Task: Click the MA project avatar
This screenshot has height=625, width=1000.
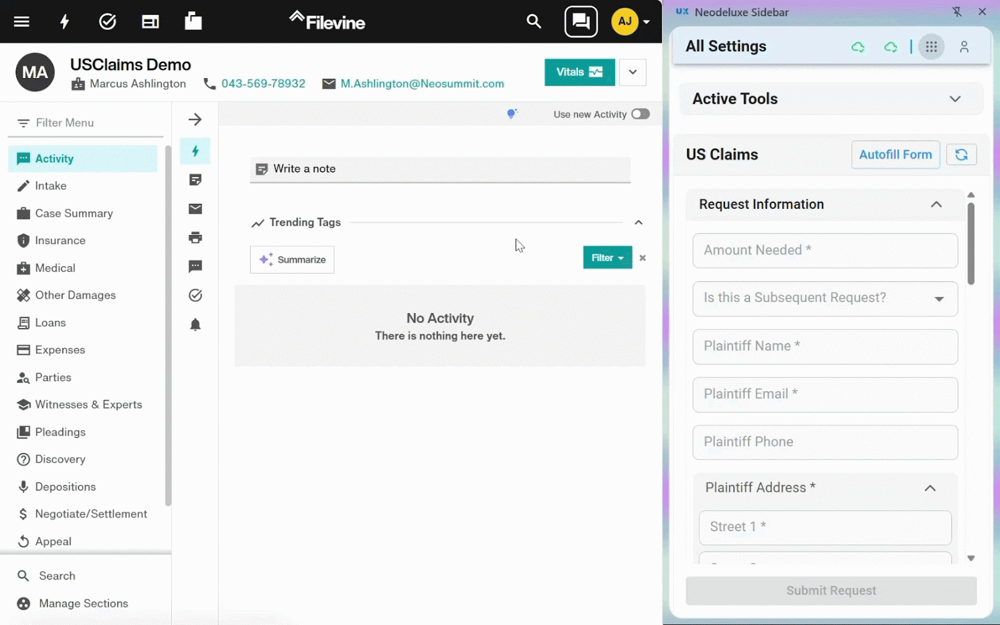Action: [x=35, y=72]
